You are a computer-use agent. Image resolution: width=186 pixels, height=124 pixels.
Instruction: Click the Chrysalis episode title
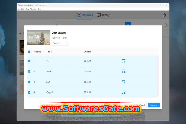point(50,92)
